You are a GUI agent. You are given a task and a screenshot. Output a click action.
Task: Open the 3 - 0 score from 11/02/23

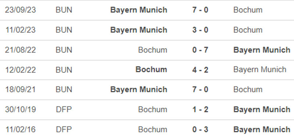click(x=200, y=30)
